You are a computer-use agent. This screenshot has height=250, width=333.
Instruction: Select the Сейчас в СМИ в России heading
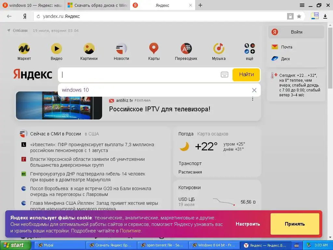point(55,134)
